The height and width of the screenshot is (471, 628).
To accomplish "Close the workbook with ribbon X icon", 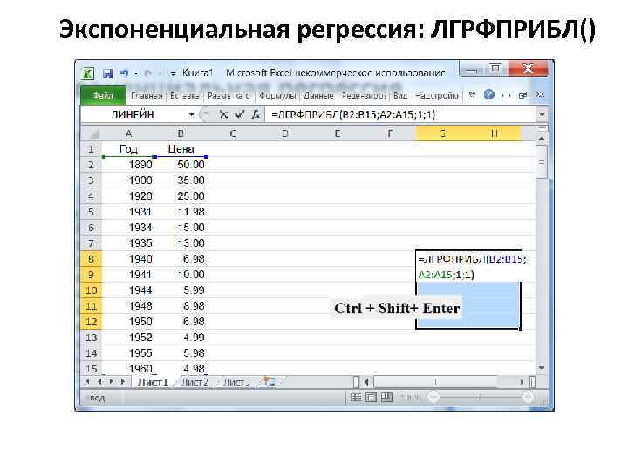I will (x=540, y=94).
